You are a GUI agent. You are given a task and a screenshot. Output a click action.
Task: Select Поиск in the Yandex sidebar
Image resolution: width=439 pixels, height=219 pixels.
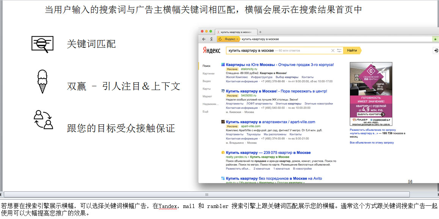point(206,66)
